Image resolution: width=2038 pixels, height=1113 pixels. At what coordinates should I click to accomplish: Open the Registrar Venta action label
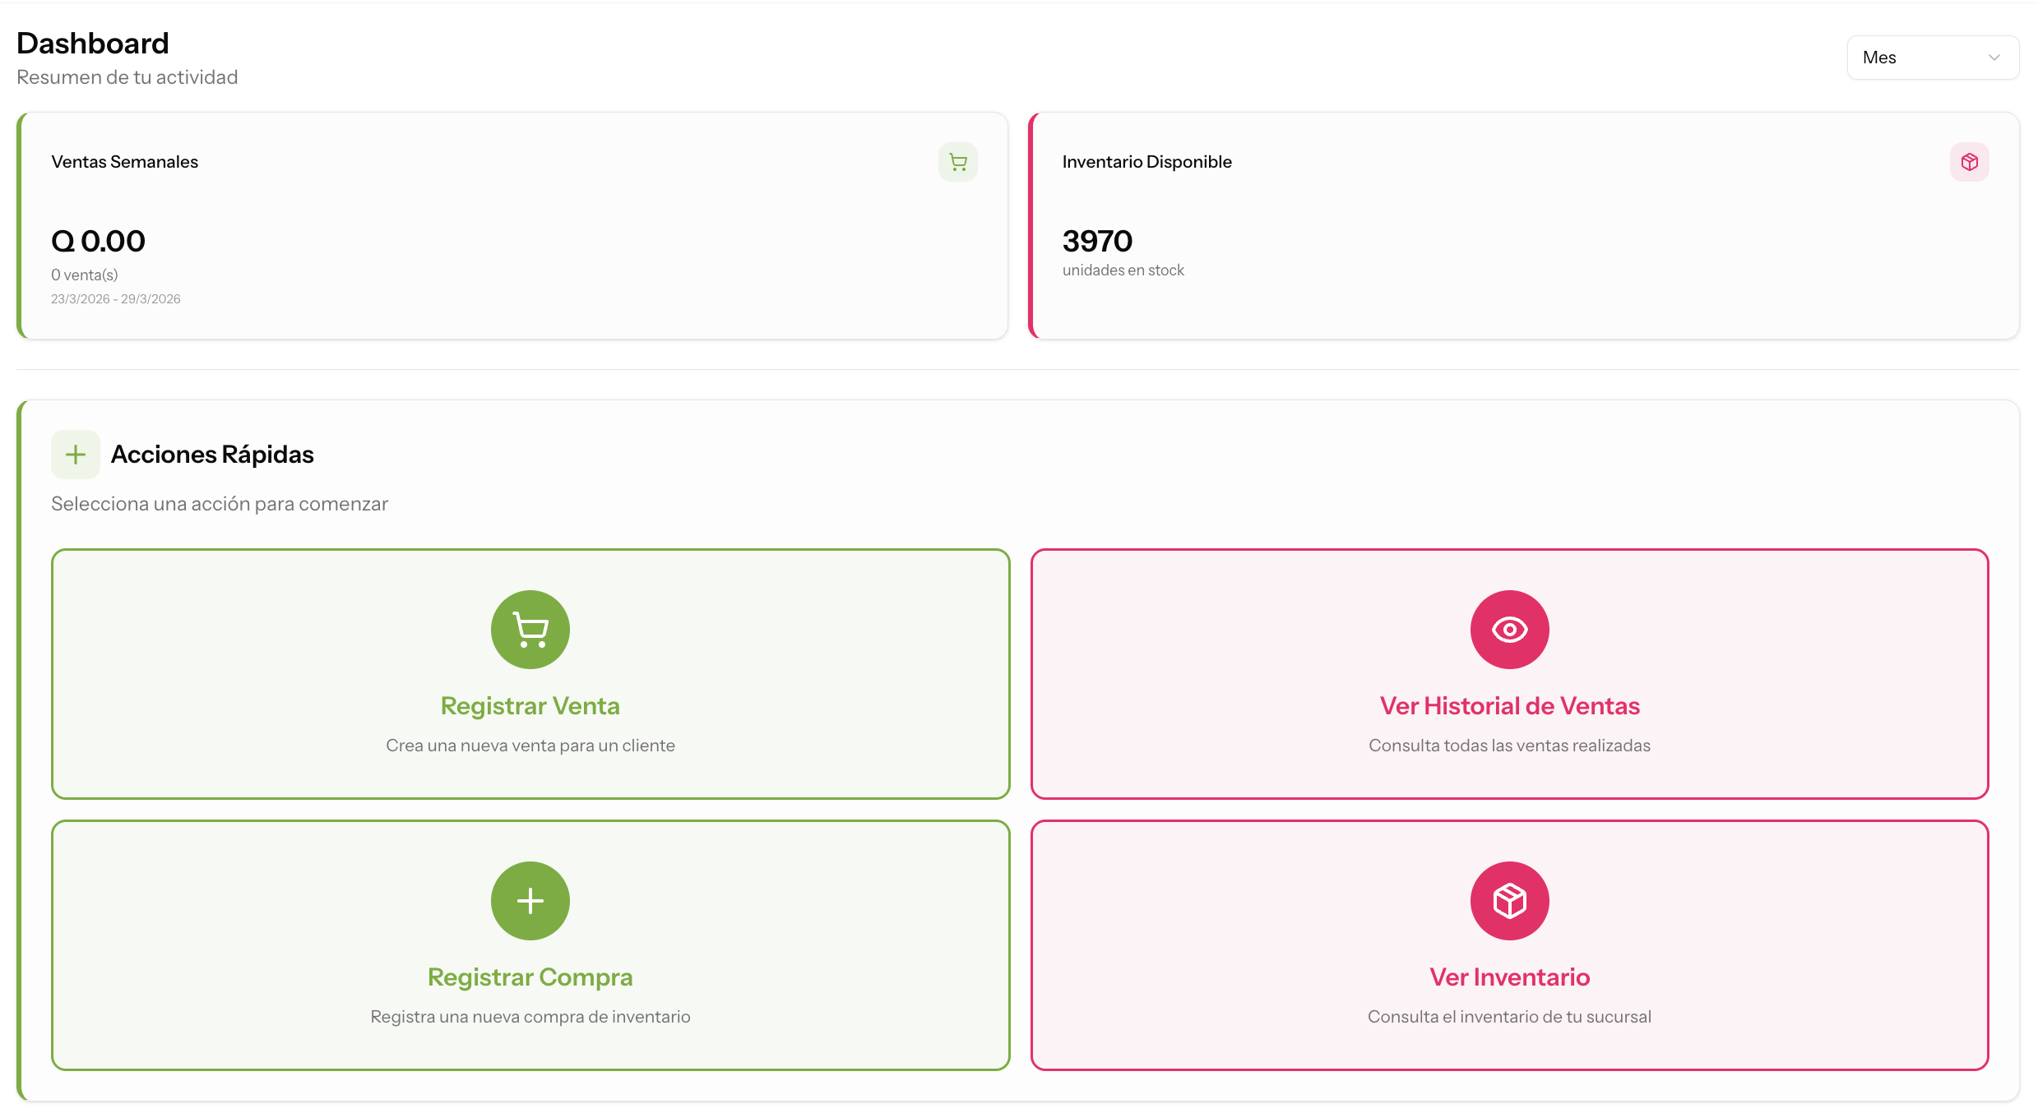point(530,706)
